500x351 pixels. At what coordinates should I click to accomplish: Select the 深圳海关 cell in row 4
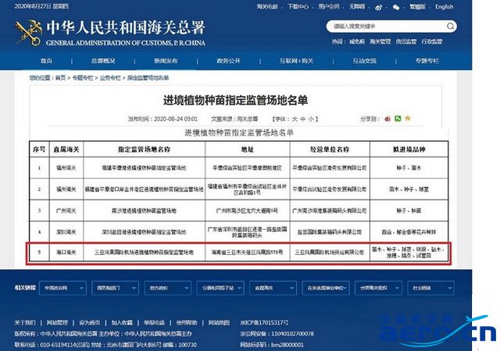pos(66,232)
